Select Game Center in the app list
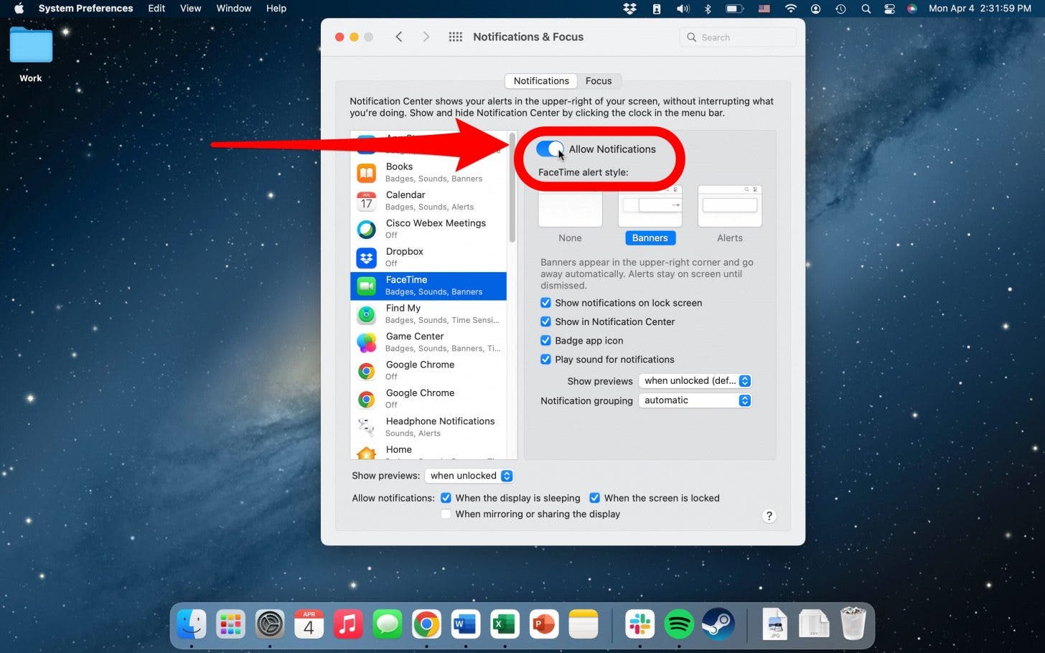Viewport: 1045px width, 653px height. (428, 342)
